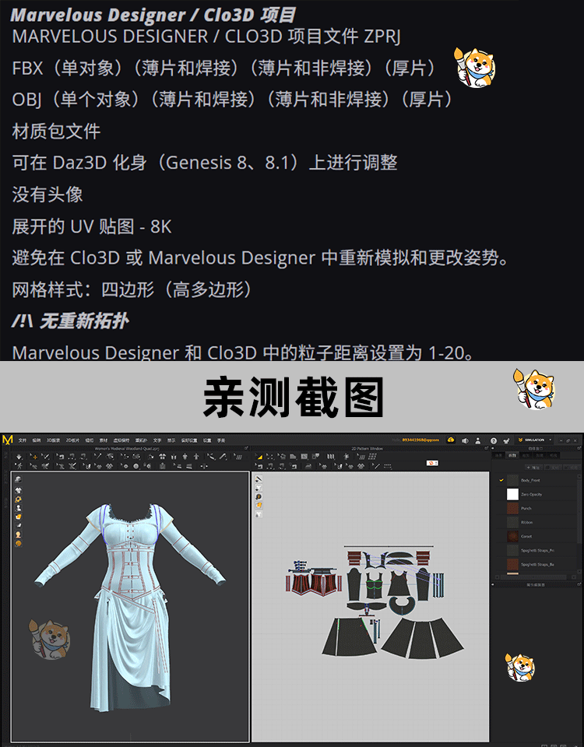The width and height of the screenshot is (584, 747).
Task: Open the 2D板片 menu
Action: (72, 440)
